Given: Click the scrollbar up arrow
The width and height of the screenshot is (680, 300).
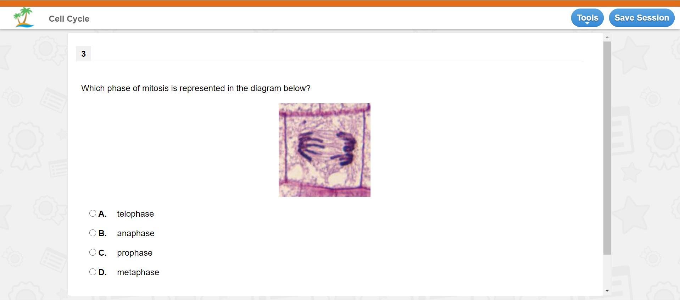Looking at the screenshot, I should 607,37.
